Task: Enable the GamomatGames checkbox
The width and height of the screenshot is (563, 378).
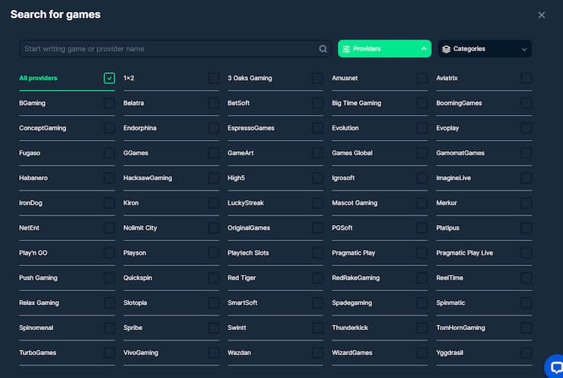Action: (526, 153)
